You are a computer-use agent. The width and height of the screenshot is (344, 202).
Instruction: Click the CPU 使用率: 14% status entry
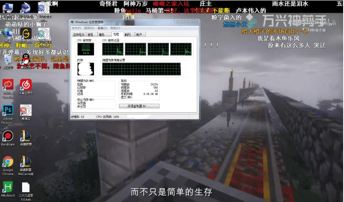pos(108,117)
